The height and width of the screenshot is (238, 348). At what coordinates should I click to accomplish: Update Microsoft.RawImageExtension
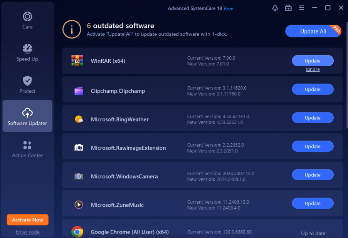click(313, 146)
